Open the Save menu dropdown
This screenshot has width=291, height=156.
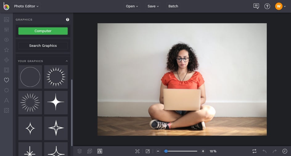point(153,6)
